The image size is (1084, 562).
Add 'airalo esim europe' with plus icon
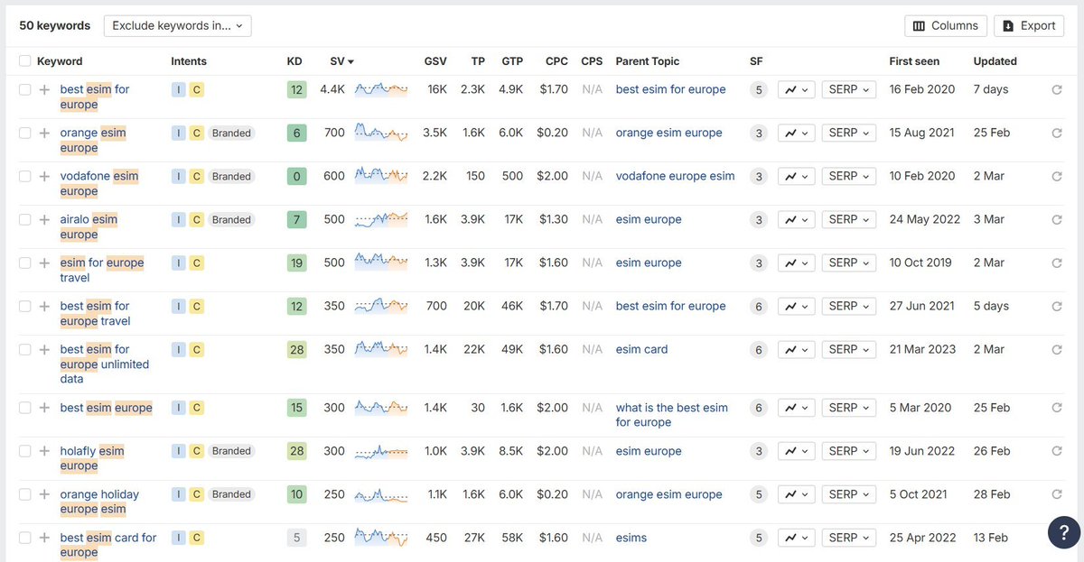tap(44, 219)
